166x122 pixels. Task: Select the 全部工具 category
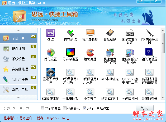coord(19,38)
